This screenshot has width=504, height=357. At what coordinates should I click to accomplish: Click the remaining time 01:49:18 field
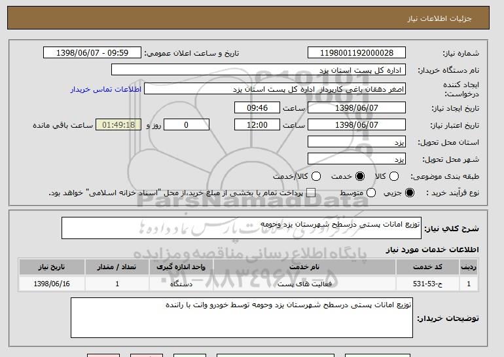click(x=118, y=125)
